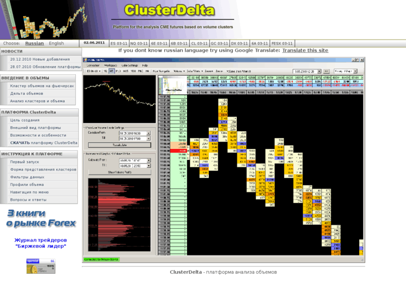
Task: Open 'Цель создания' sidebar link
Action: click(x=25, y=120)
